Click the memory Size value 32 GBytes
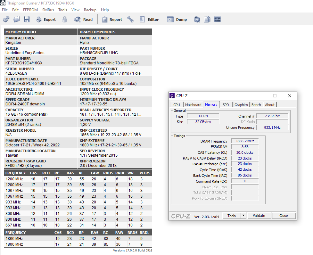313x255 pixels. (x=203, y=122)
